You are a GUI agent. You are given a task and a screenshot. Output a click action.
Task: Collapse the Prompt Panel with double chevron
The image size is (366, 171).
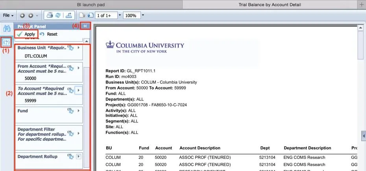click(85, 26)
